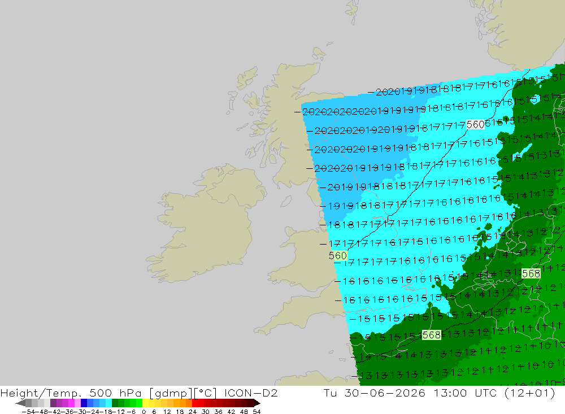Click the legend value "0"
This screenshot has width=565, height=414.
(x=144, y=412)
